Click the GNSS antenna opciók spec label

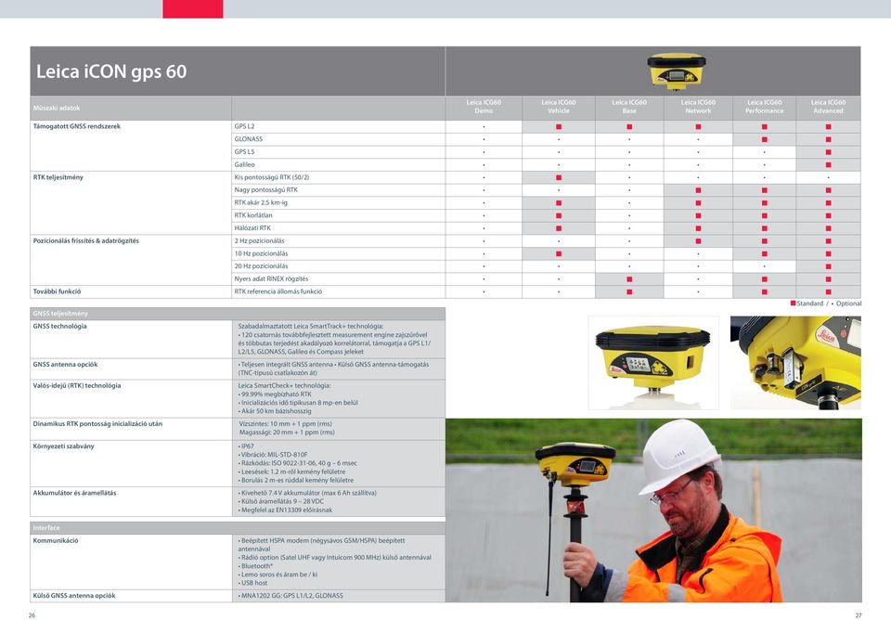pyautogui.click(x=65, y=364)
